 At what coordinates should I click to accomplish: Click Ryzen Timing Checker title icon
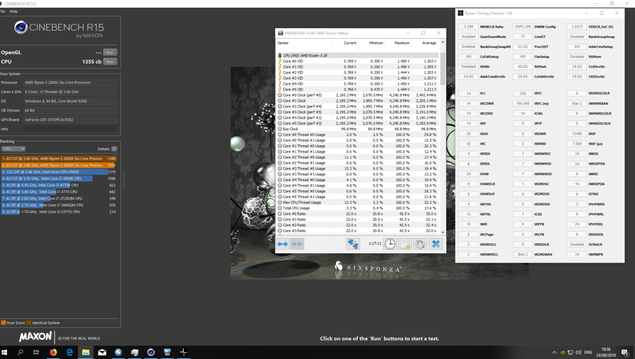point(460,13)
